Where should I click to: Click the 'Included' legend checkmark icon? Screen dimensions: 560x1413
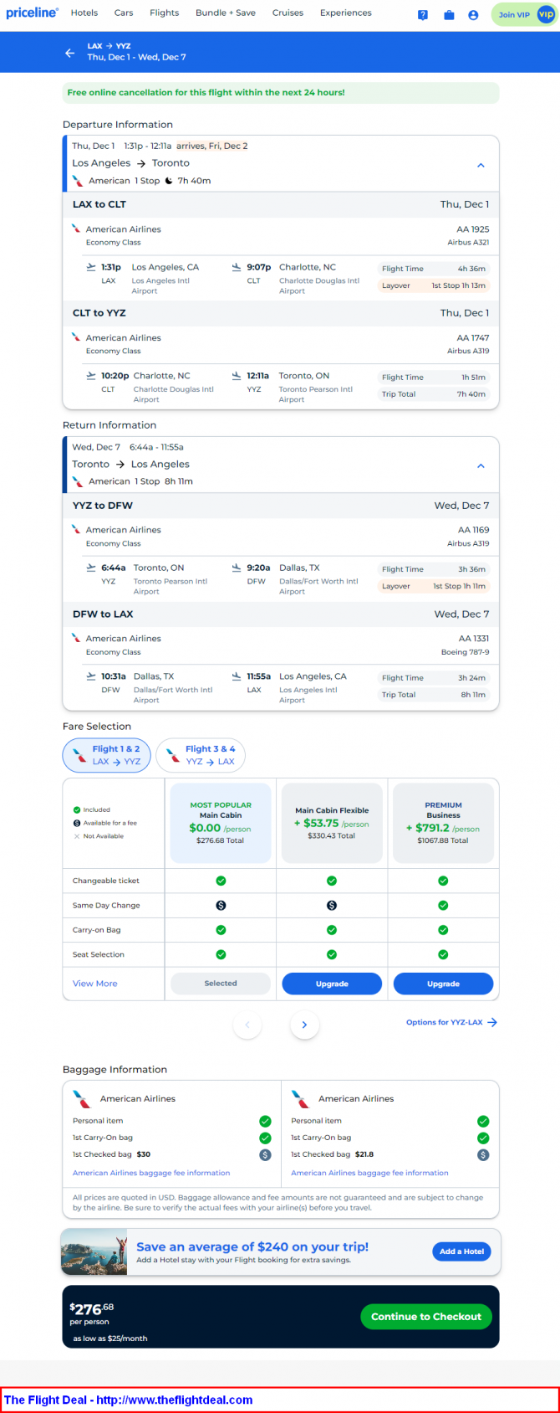click(77, 809)
